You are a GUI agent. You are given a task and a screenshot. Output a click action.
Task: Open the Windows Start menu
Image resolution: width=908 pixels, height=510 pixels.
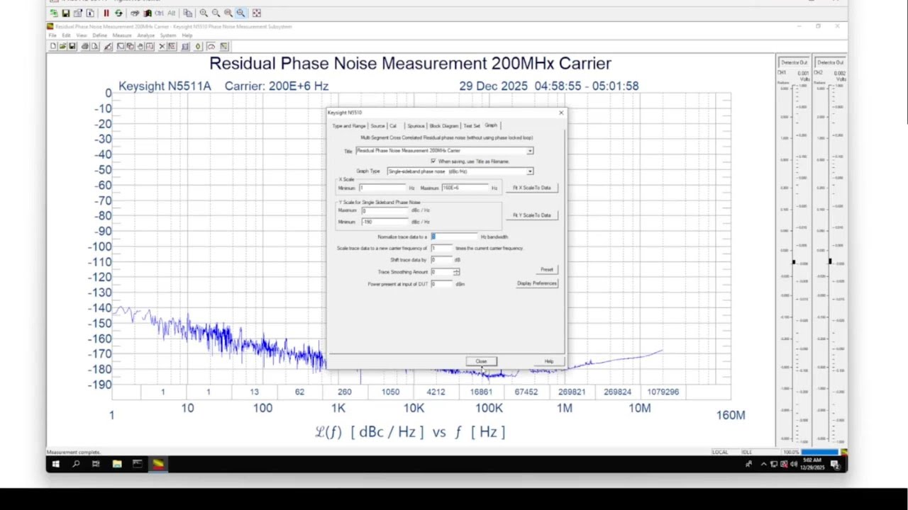point(55,464)
